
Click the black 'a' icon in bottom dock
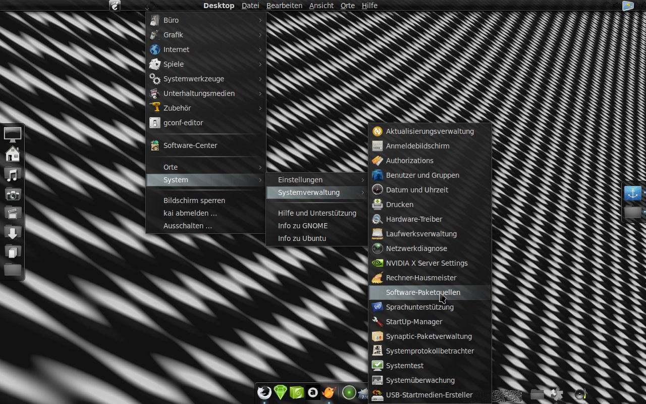click(313, 392)
